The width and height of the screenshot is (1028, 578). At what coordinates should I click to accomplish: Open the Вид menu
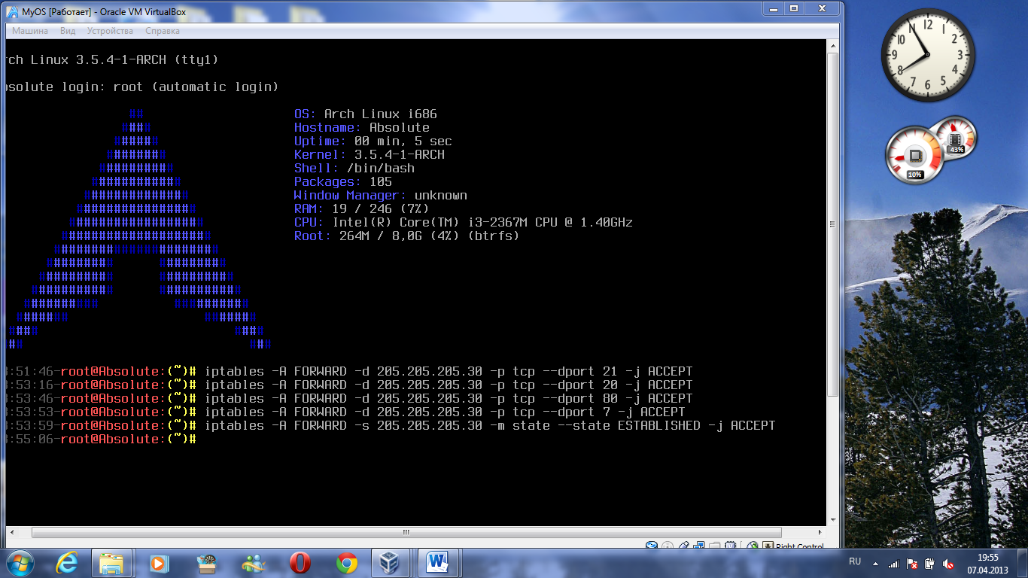(68, 31)
